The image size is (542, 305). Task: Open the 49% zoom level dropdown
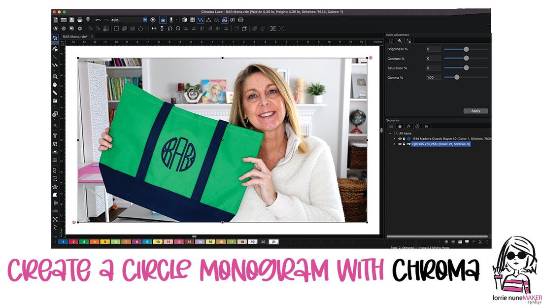click(145, 19)
